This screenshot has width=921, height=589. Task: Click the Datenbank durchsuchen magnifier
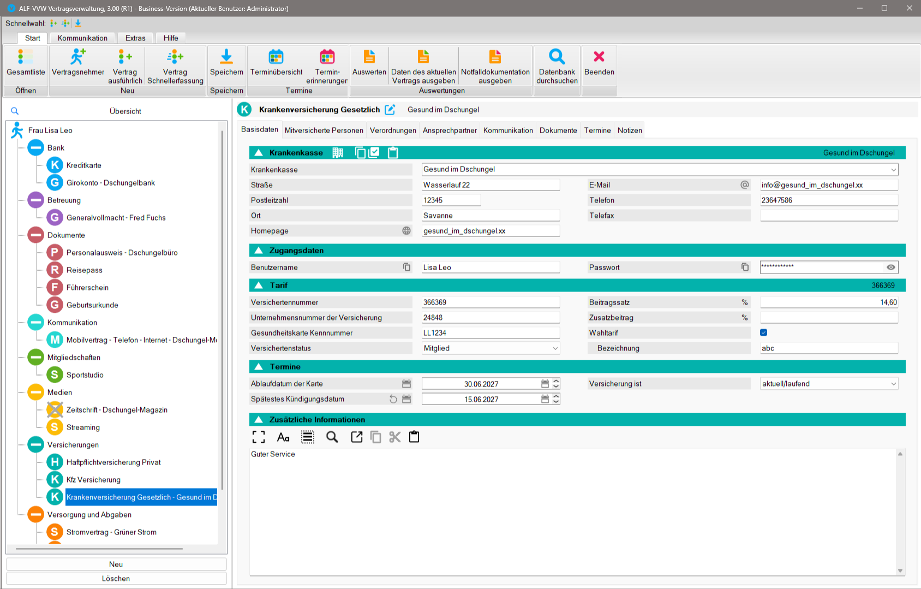(557, 57)
